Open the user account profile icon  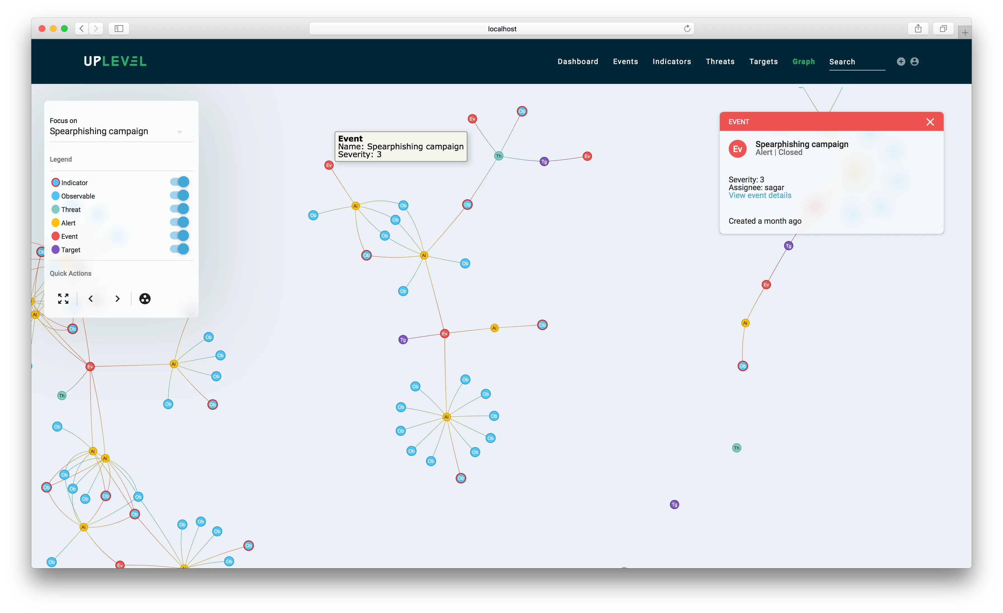coord(915,62)
